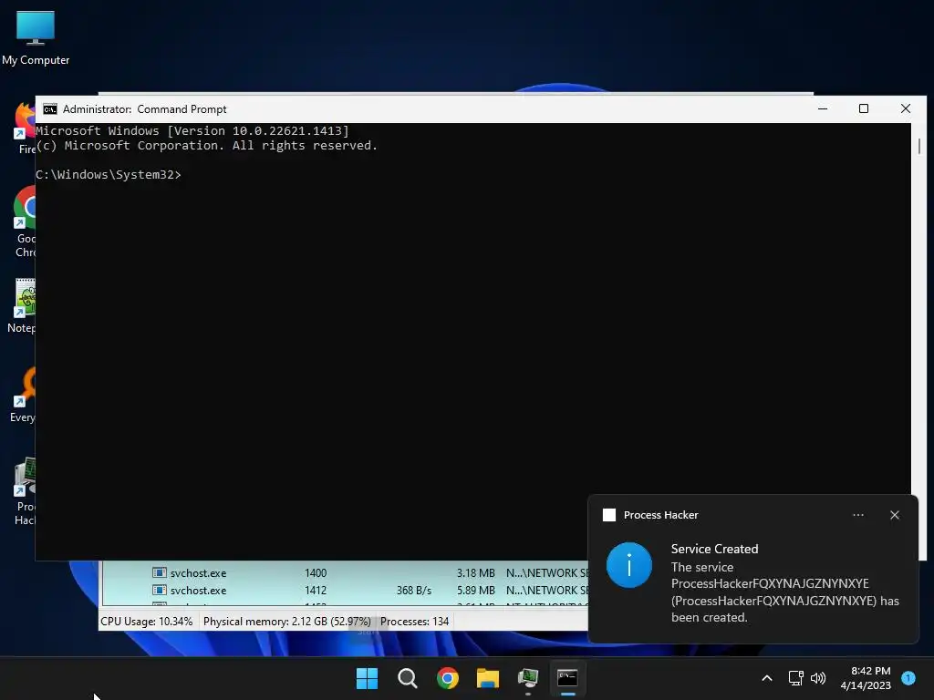The image size is (934, 700).
Task: Dismiss the Process Hacker notification
Action: (895, 515)
